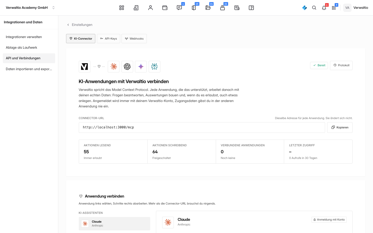Click the Claude Anthropic detail panel logo
This screenshot has height=233, width=373.
[x=168, y=222]
